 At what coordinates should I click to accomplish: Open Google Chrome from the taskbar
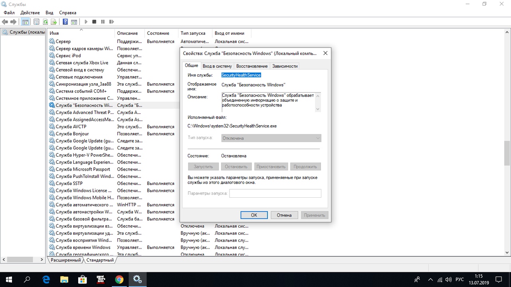click(119, 279)
